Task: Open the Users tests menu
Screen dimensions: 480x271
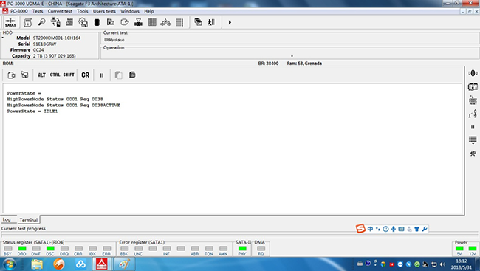Action: tap(104, 11)
